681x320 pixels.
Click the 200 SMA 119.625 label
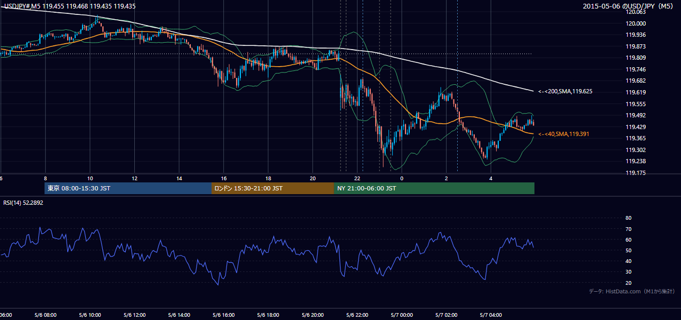click(565, 92)
